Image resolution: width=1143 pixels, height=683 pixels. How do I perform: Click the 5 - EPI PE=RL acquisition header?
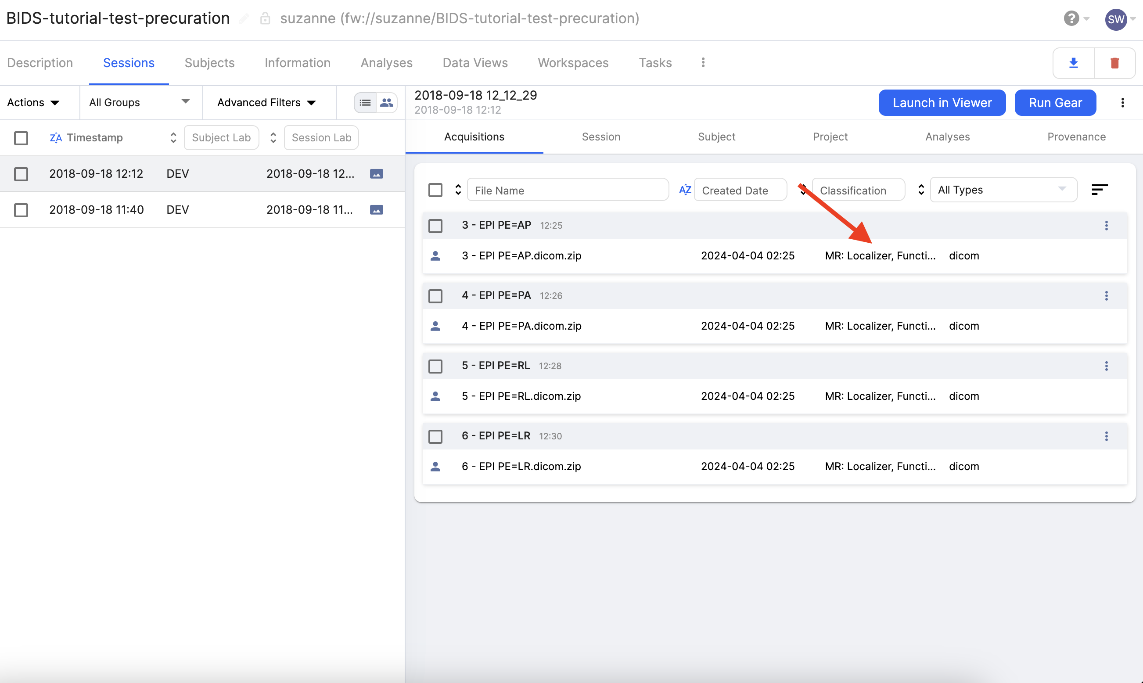(775, 367)
